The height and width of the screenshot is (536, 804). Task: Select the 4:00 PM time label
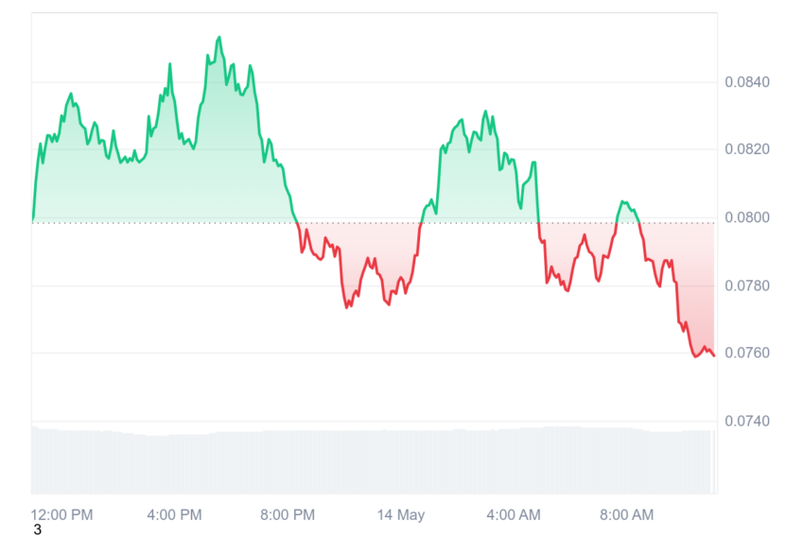[x=174, y=514]
